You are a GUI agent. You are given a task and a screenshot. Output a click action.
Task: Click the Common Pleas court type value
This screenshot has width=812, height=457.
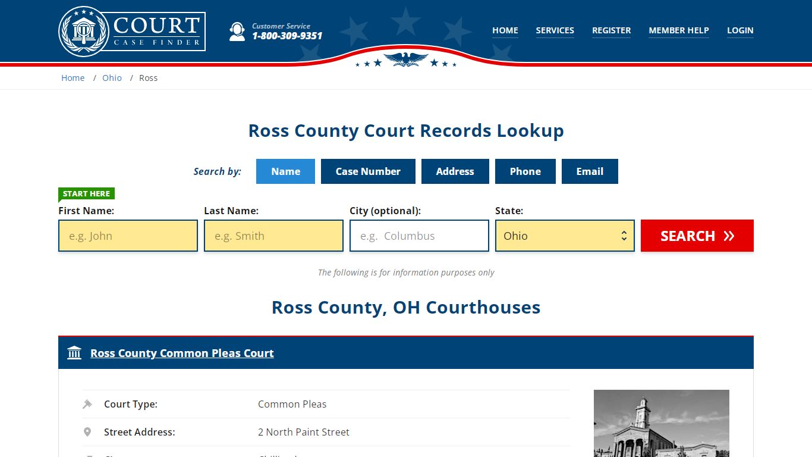coord(292,404)
